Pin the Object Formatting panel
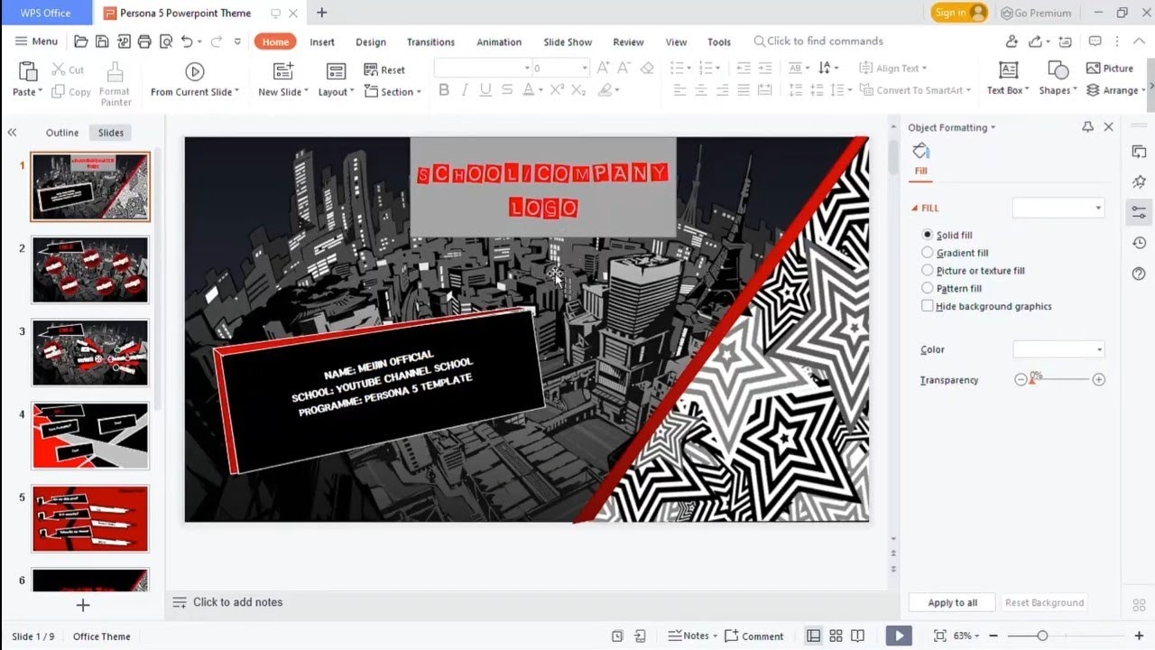1155x650 pixels. tap(1087, 127)
